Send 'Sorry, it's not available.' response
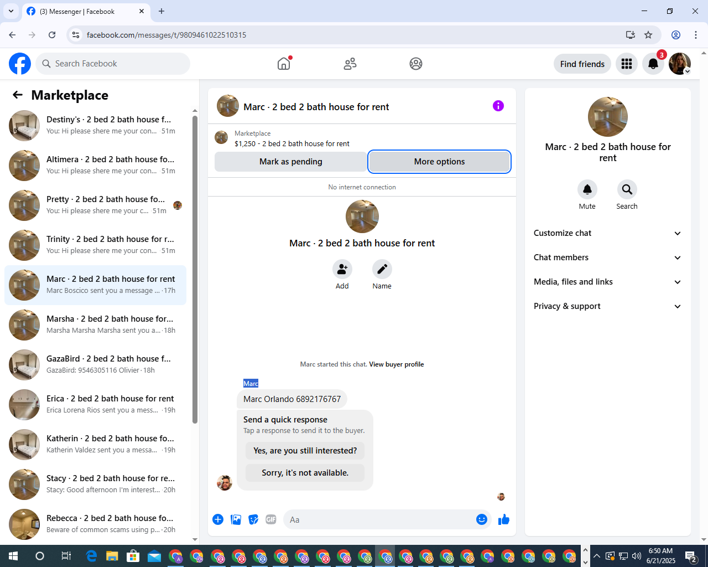This screenshot has width=708, height=567. coord(305,473)
